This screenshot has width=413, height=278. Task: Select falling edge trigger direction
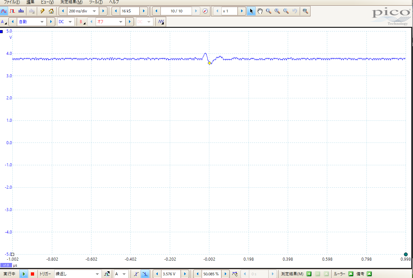click(x=145, y=274)
